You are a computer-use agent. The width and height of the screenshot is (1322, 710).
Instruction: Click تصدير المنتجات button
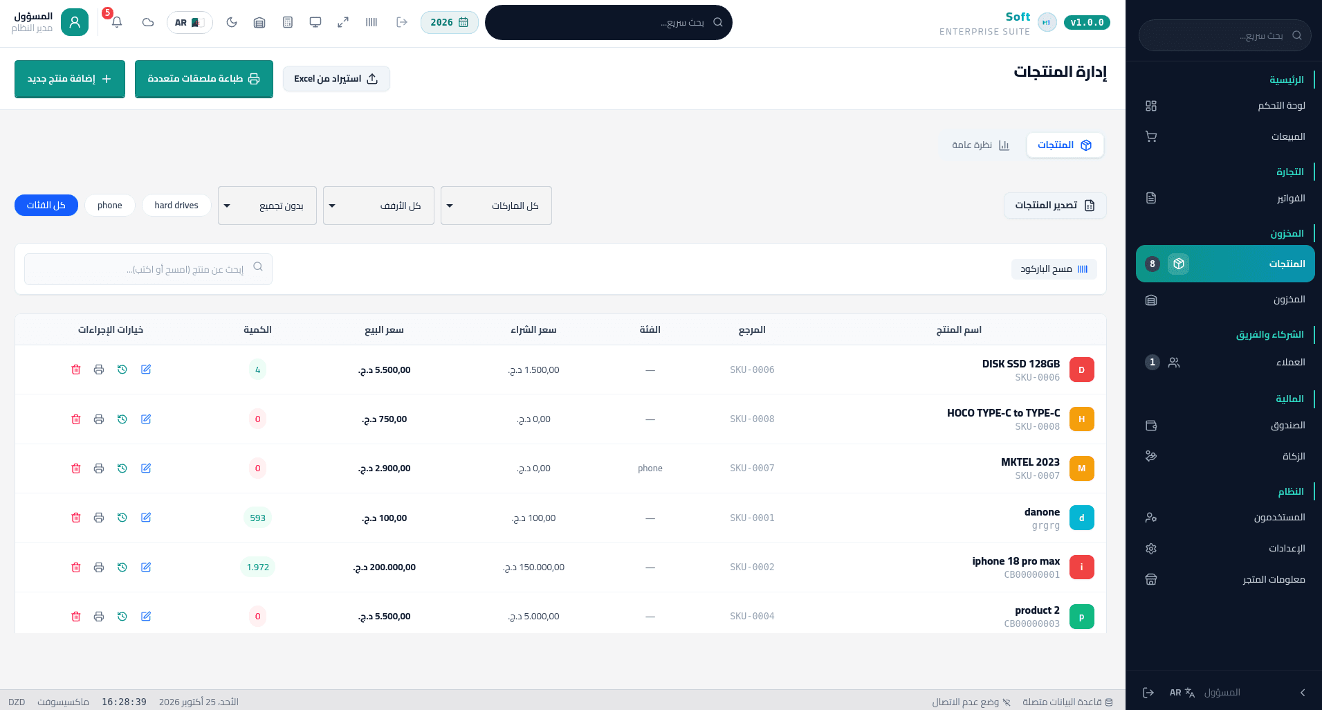pyautogui.click(x=1055, y=206)
